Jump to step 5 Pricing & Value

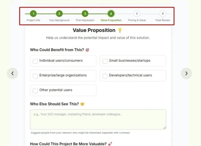click(137, 14)
